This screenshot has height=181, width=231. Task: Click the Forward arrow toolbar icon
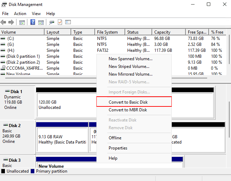[x=11, y=22]
